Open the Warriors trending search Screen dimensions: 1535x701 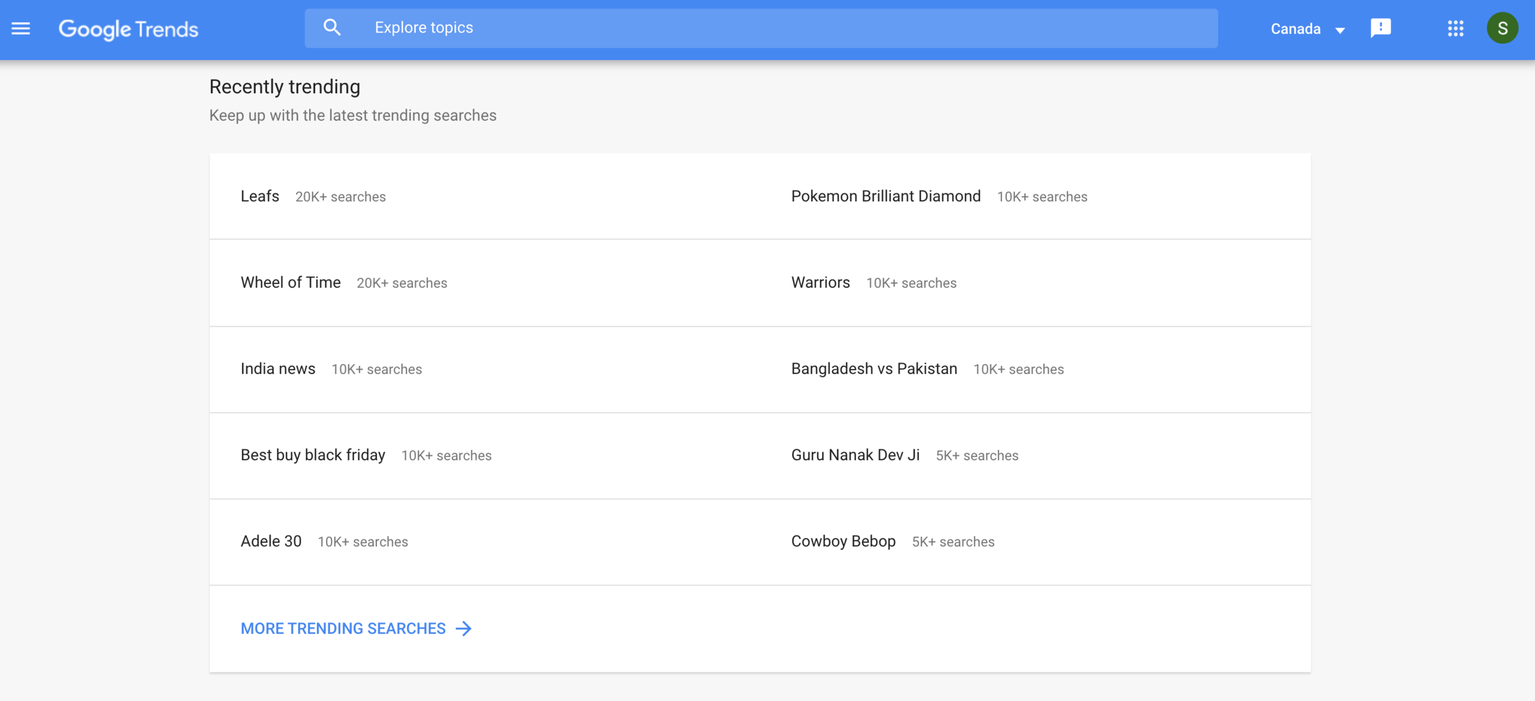point(820,282)
